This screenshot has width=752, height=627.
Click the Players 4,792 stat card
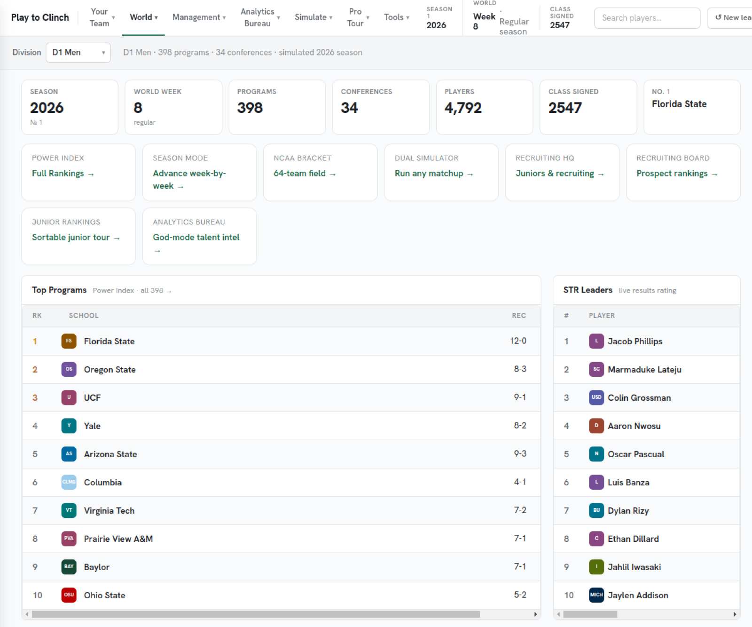click(x=485, y=107)
